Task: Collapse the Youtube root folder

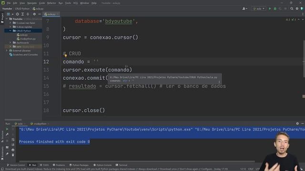Action: coord(7,19)
